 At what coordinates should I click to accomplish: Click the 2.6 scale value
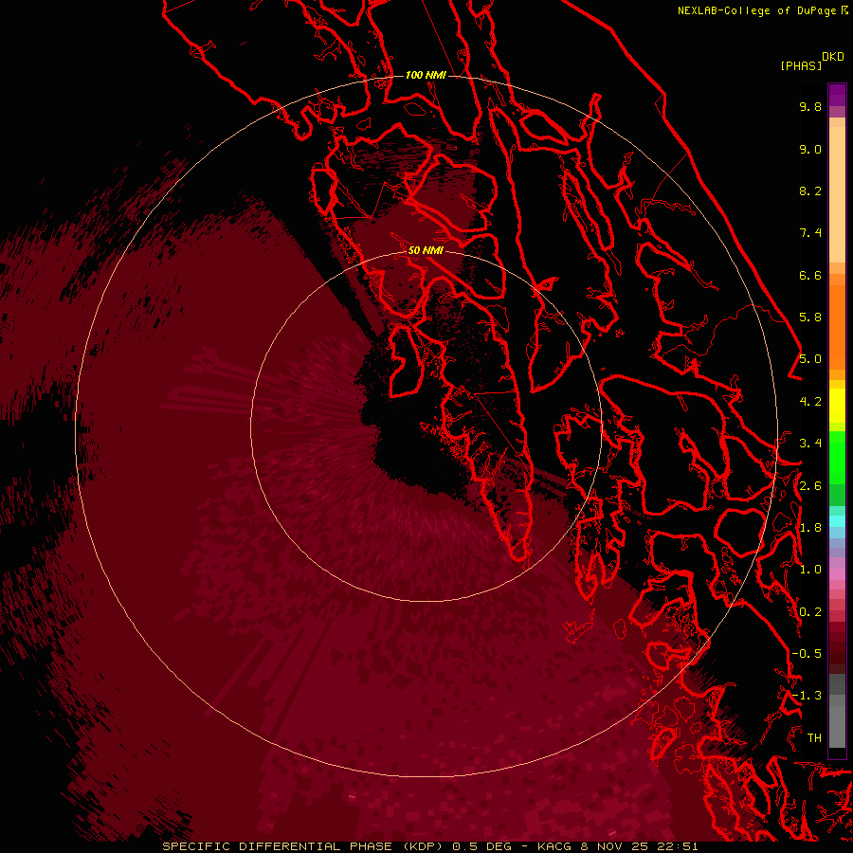click(810, 486)
